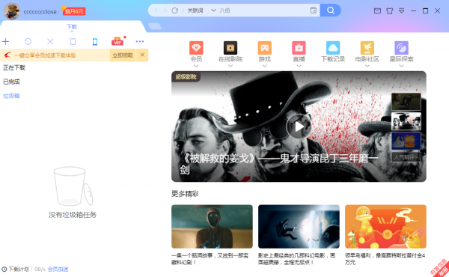Expand chevron under 直播
This screenshot has width=449, height=277.
point(299,66)
